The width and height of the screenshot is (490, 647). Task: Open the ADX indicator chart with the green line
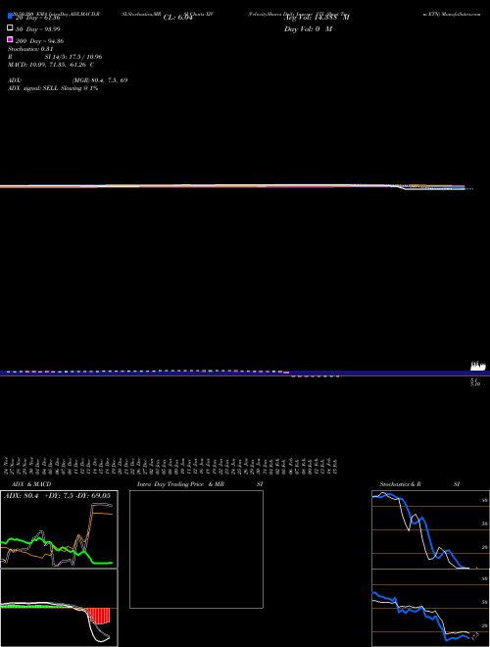point(59,529)
